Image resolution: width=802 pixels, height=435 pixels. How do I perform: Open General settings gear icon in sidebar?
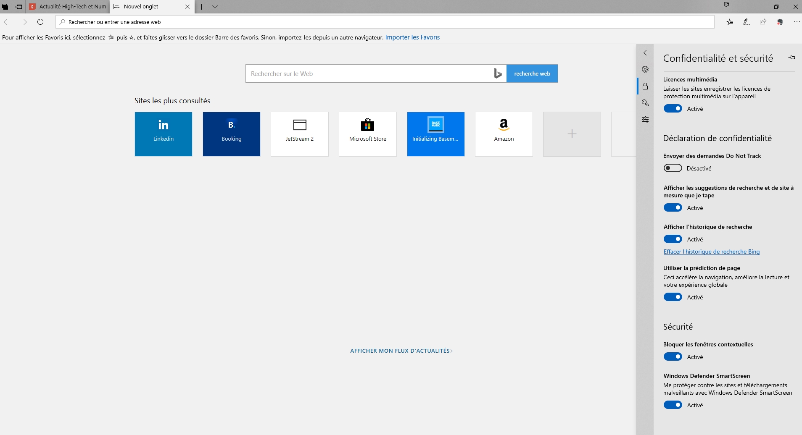click(645, 69)
